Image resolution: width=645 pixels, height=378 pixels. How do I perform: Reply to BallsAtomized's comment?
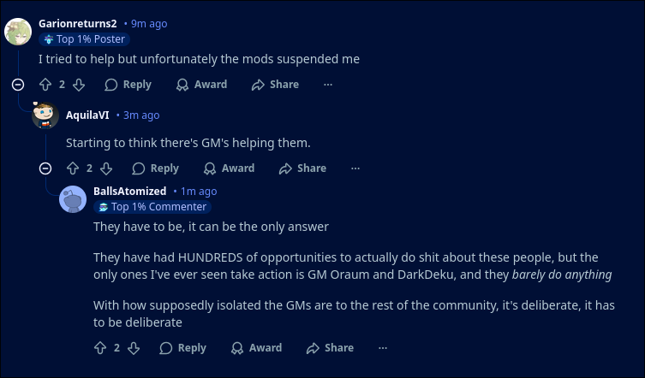[182, 348]
